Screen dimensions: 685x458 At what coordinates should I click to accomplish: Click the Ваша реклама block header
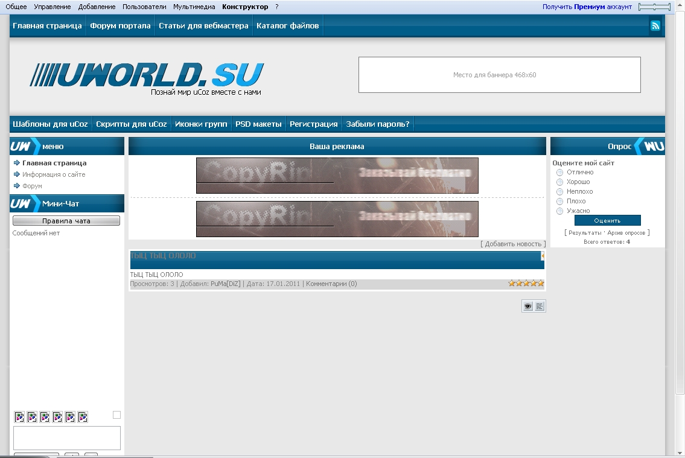337,146
